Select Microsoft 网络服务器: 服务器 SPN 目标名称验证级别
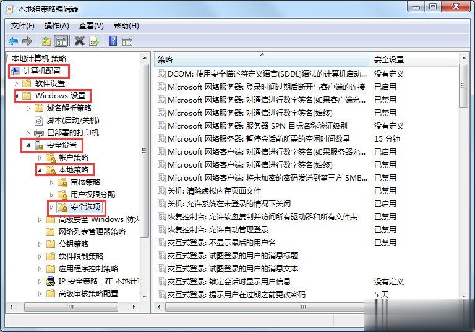This screenshot has width=475, height=332. (x=257, y=126)
